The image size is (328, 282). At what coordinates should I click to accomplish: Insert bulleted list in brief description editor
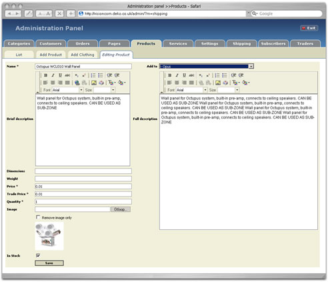pyautogui.click(x=101, y=75)
